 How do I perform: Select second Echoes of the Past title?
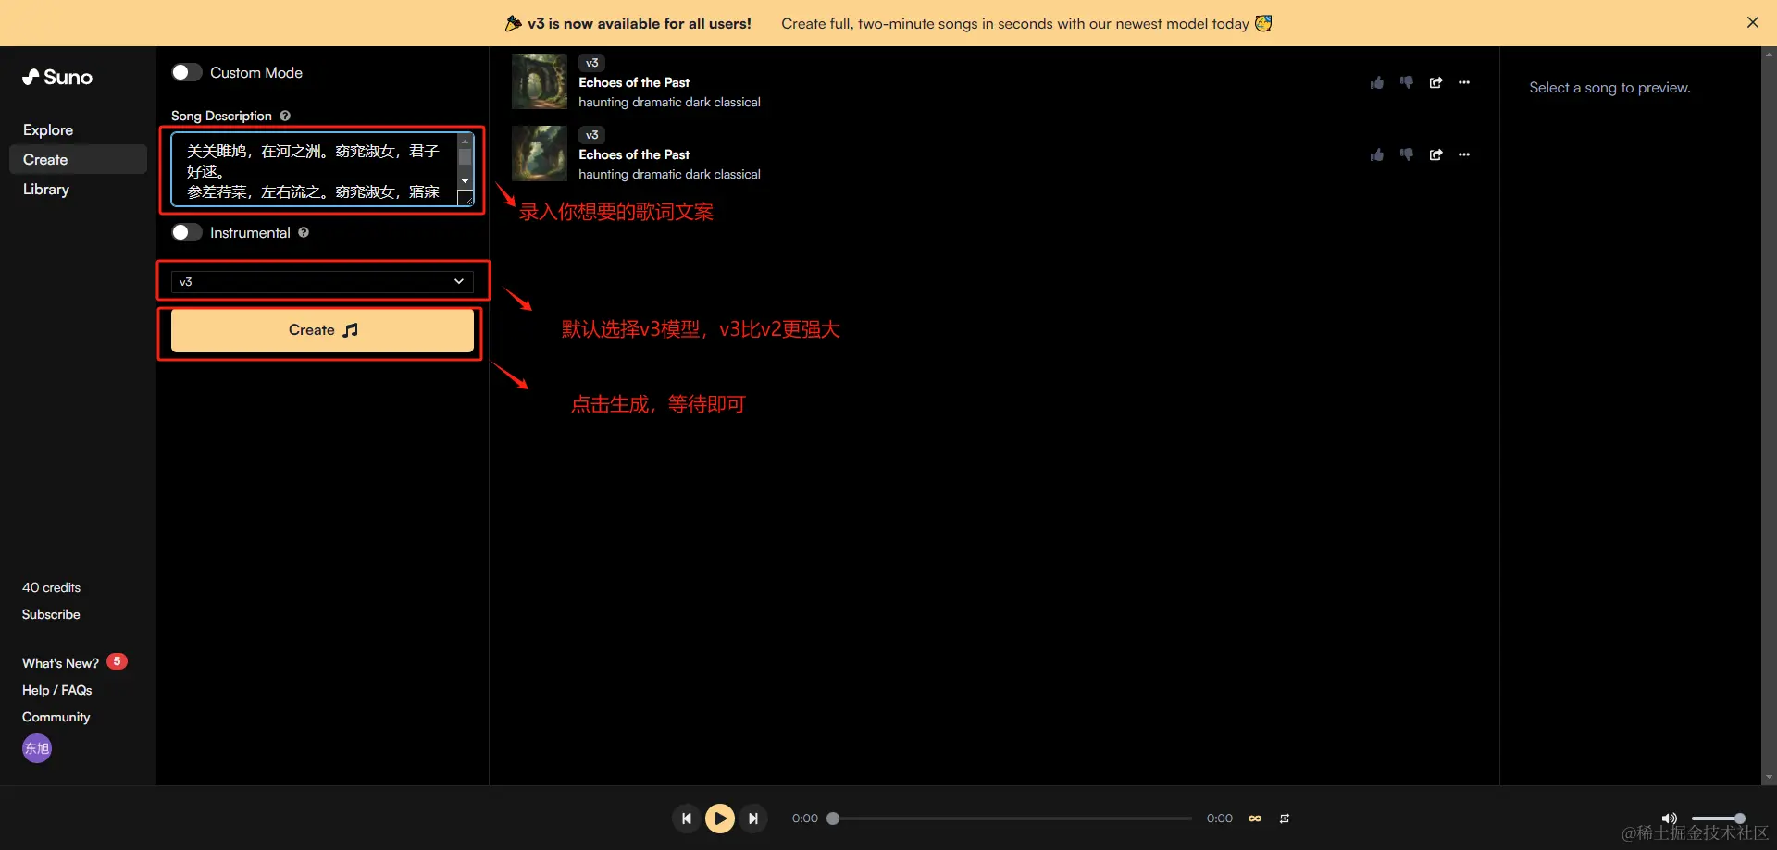coord(634,154)
